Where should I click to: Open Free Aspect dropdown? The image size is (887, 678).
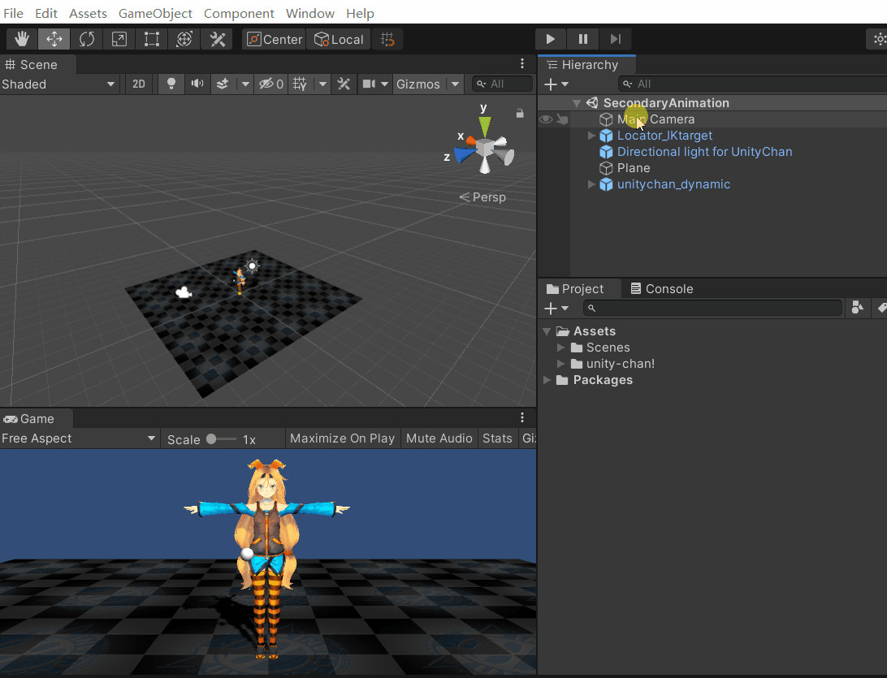(79, 438)
